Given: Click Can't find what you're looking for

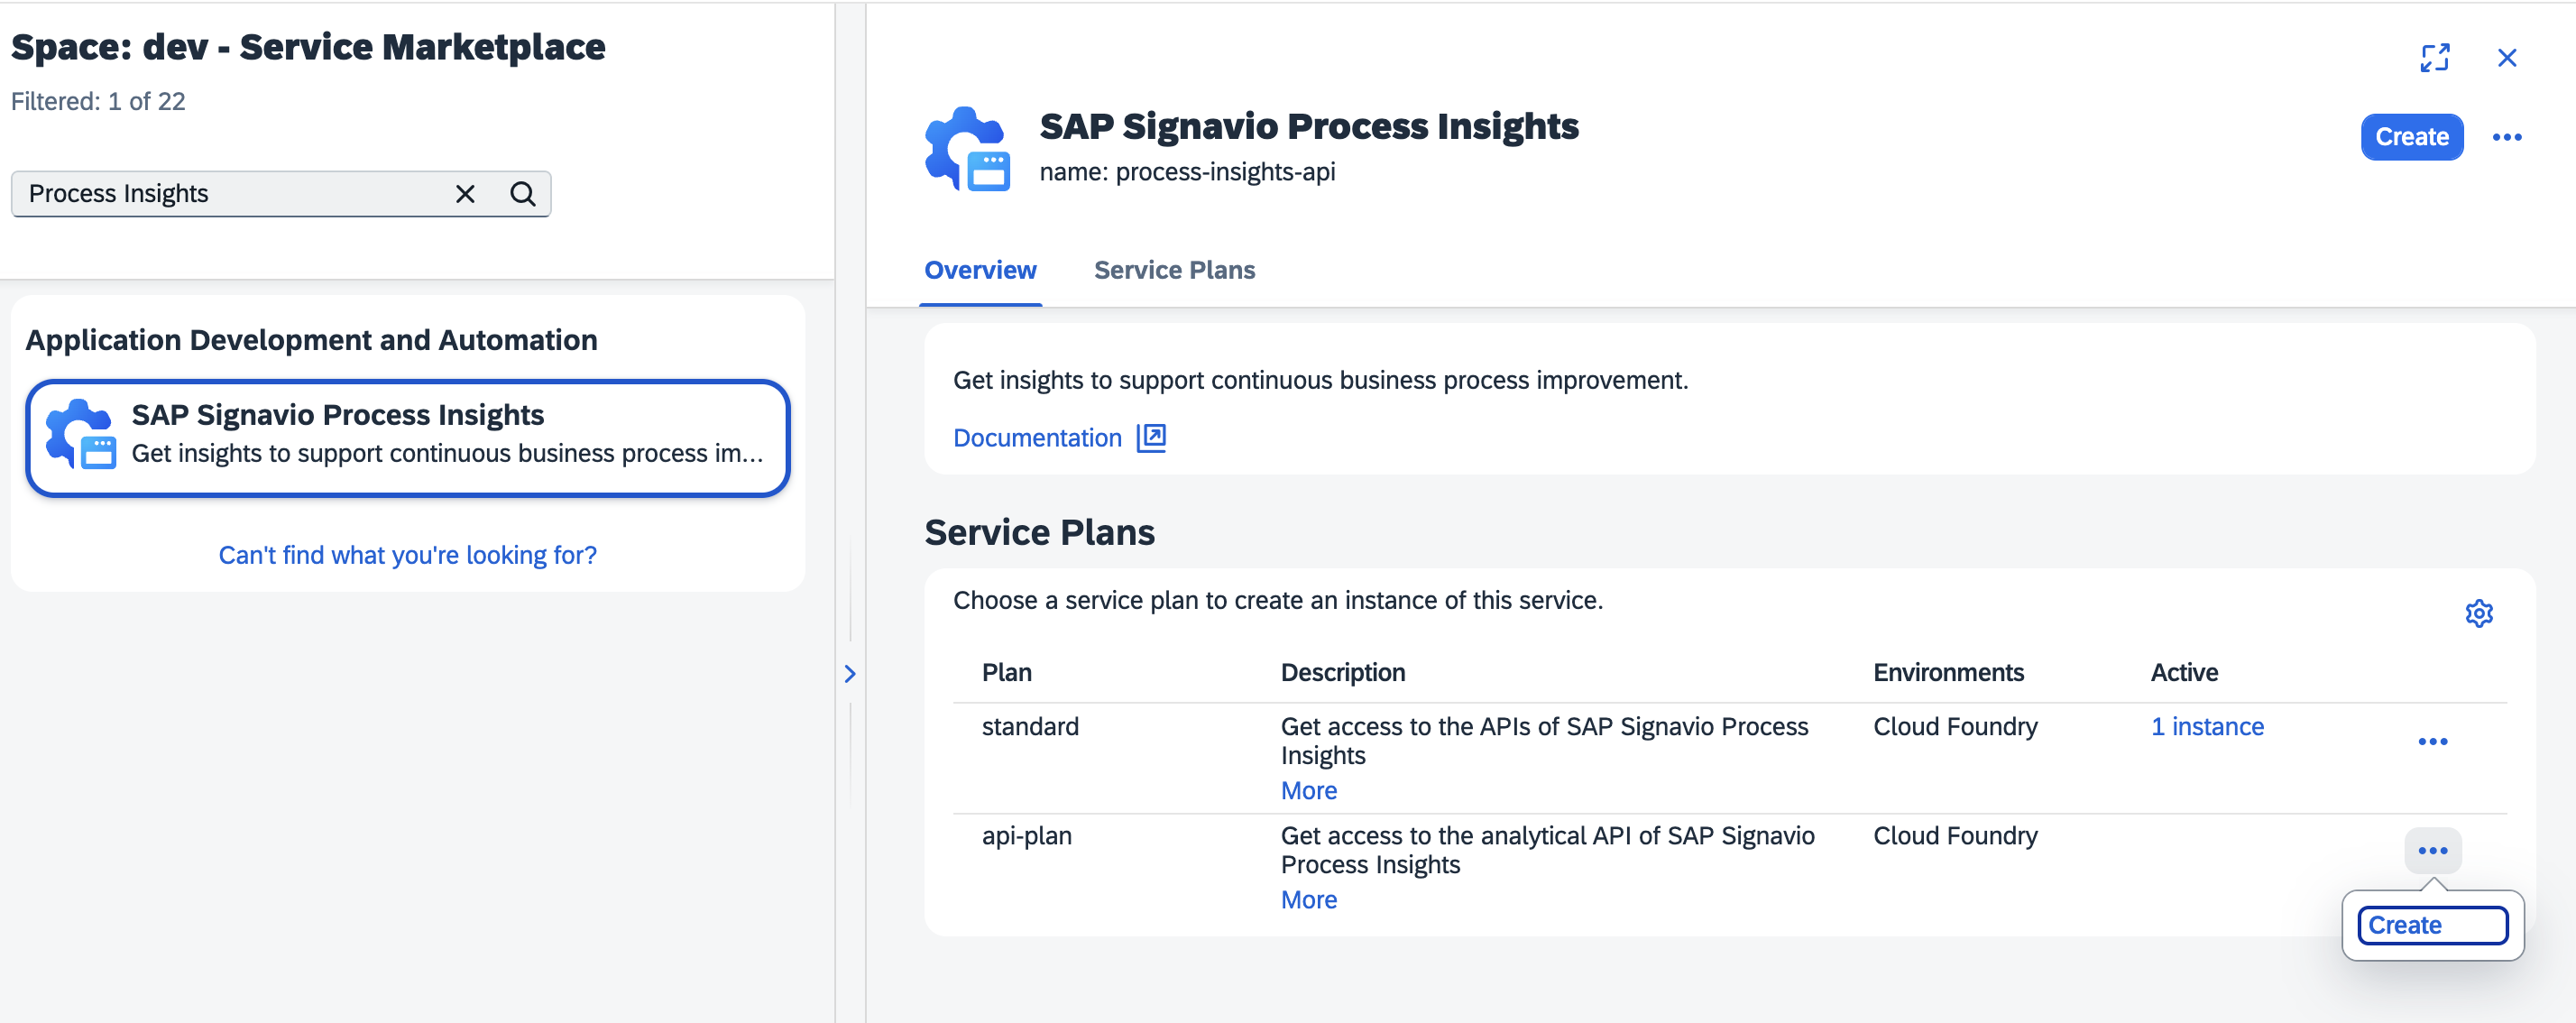Looking at the screenshot, I should click(x=407, y=555).
